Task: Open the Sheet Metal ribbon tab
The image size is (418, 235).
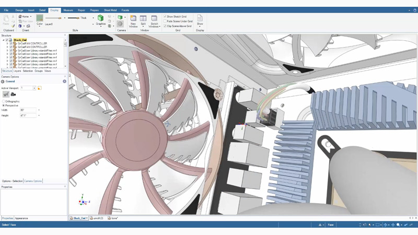Action: pos(110,10)
